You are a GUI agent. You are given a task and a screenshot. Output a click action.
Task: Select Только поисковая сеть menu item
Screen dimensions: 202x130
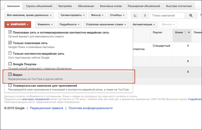pyautogui.click(x=69, y=45)
